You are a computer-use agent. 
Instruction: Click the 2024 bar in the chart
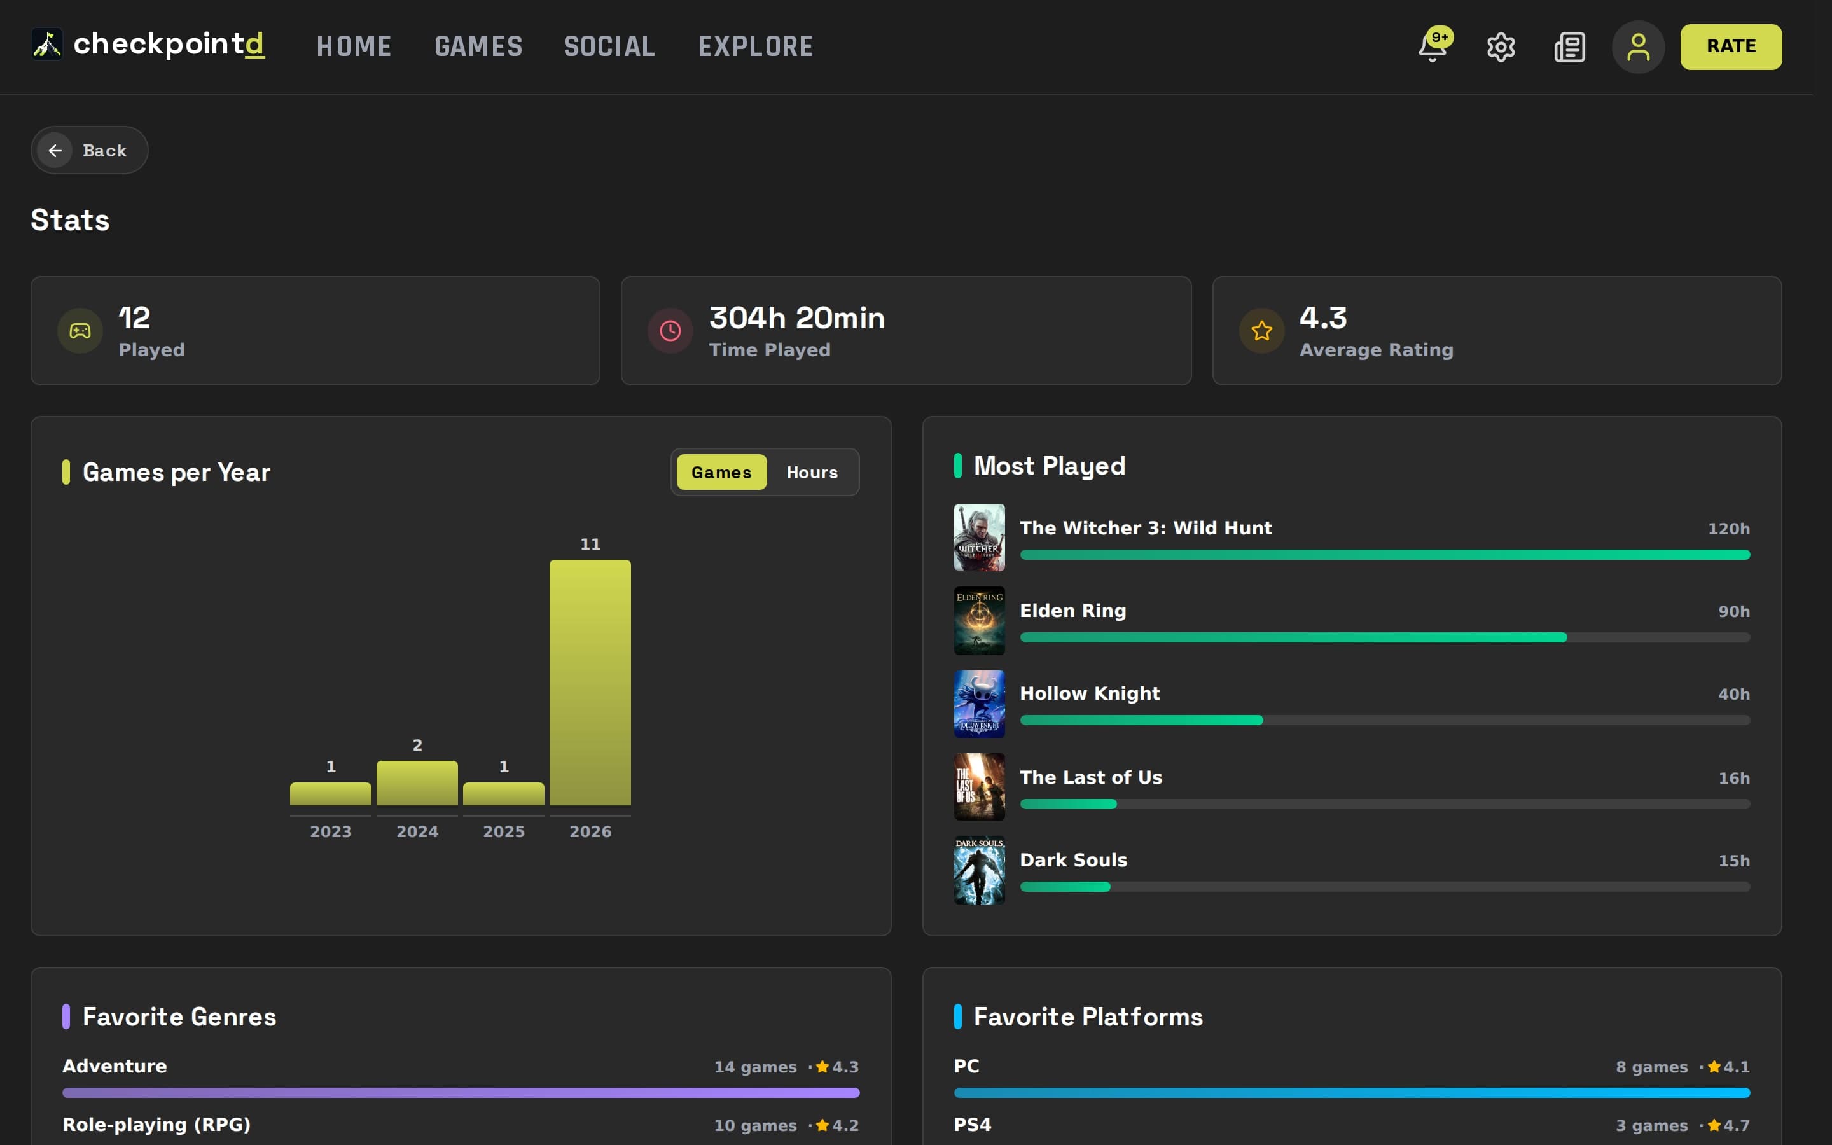(417, 783)
